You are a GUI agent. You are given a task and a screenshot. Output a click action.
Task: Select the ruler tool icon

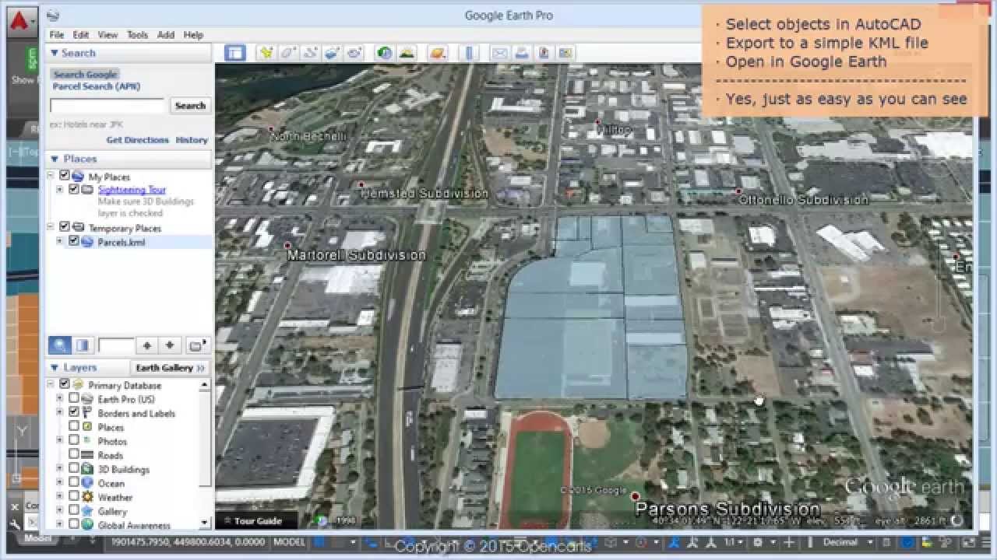click(x=469, y=53)
